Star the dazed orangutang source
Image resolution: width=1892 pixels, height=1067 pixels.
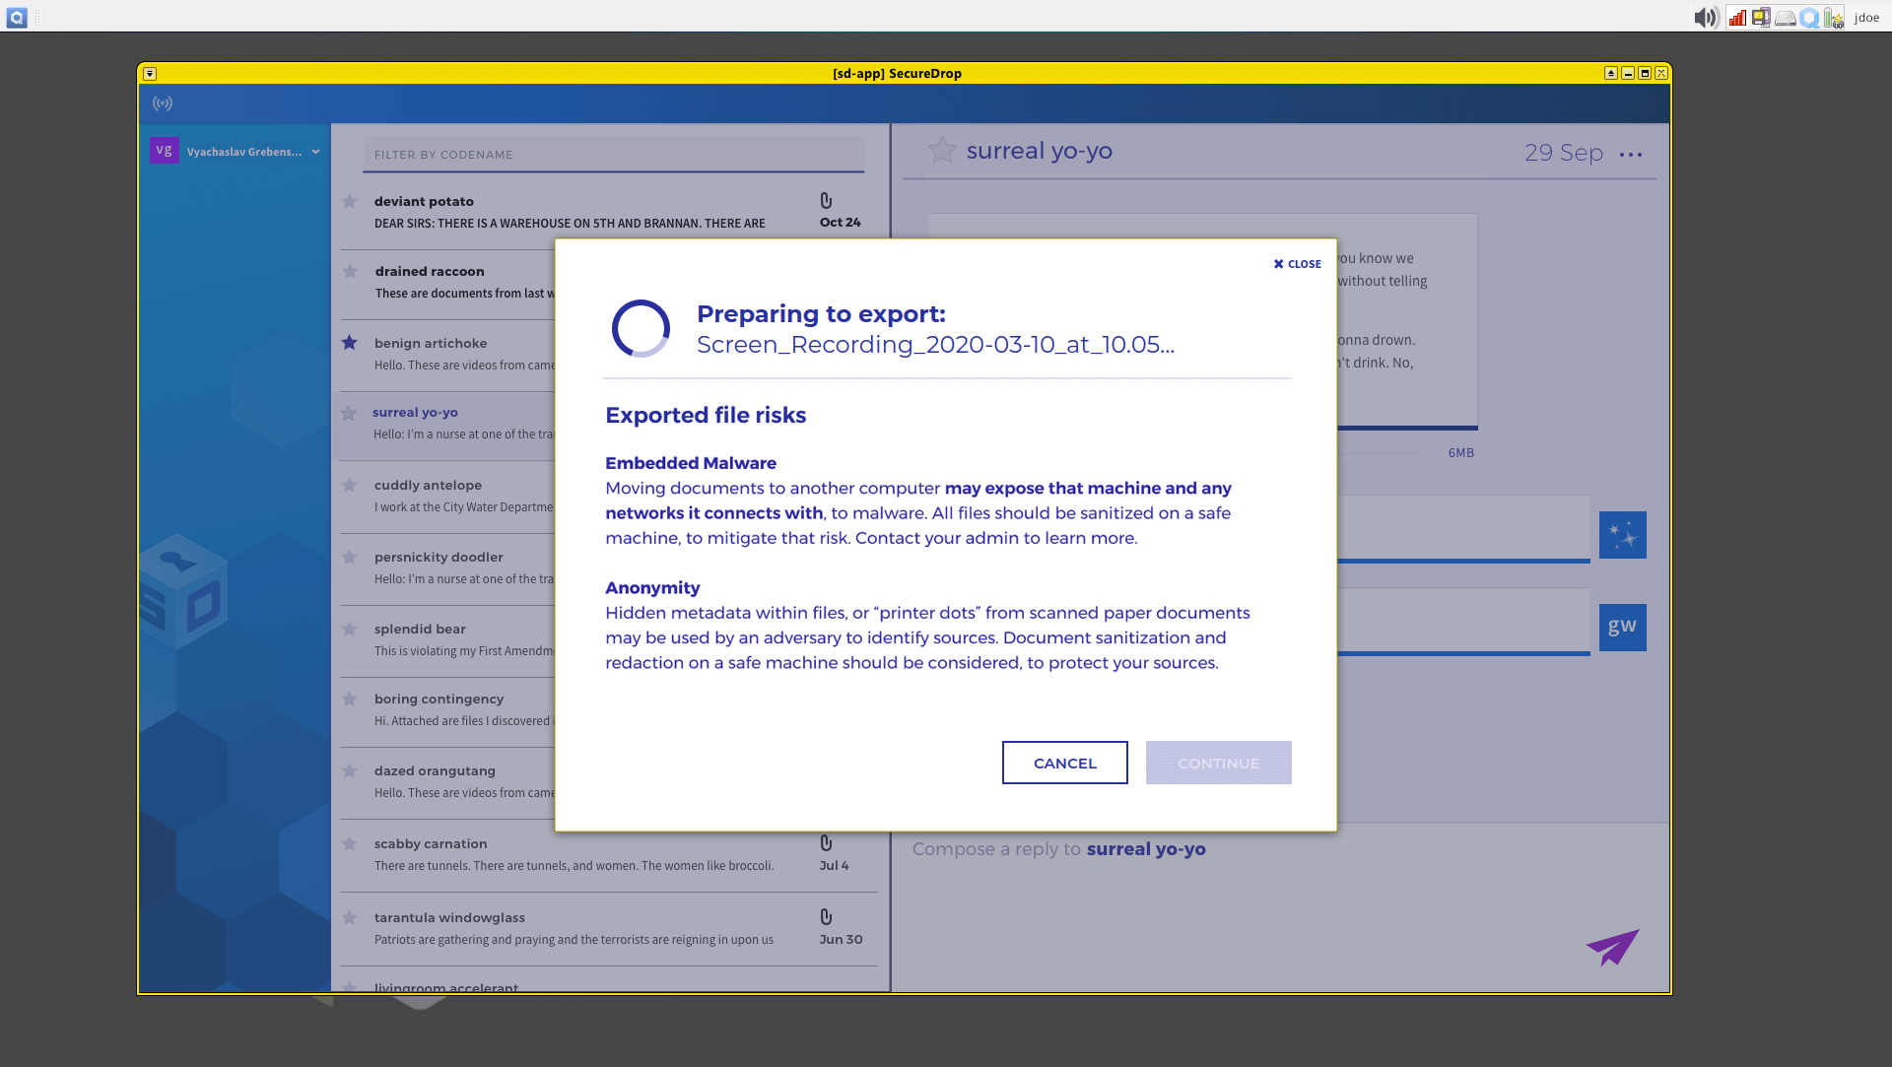click(x=349, y=771)
